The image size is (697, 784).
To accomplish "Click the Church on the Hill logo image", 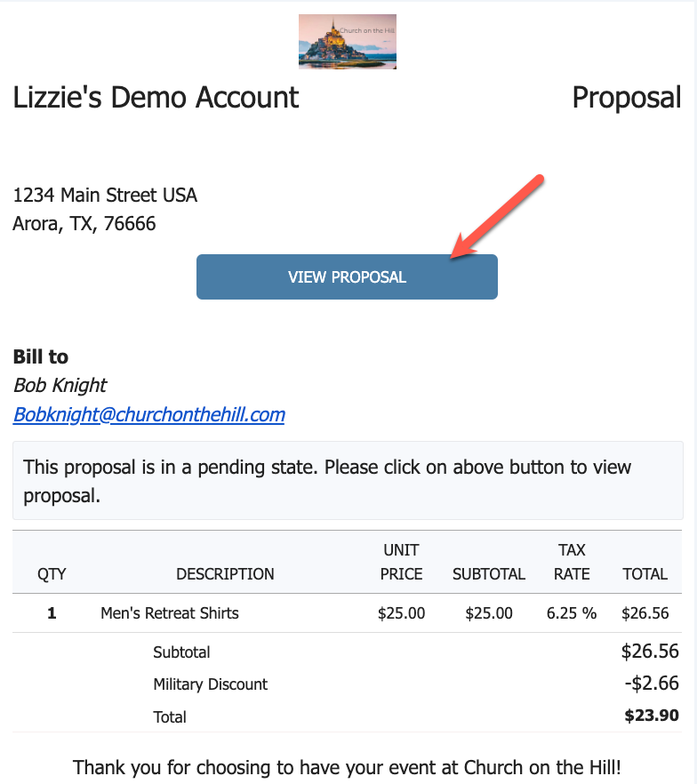I will point(347,42).
